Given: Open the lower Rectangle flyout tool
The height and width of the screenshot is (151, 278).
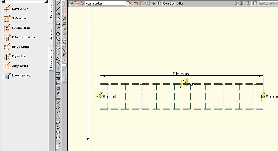Looking at the screenshot, I should point(58,123).
